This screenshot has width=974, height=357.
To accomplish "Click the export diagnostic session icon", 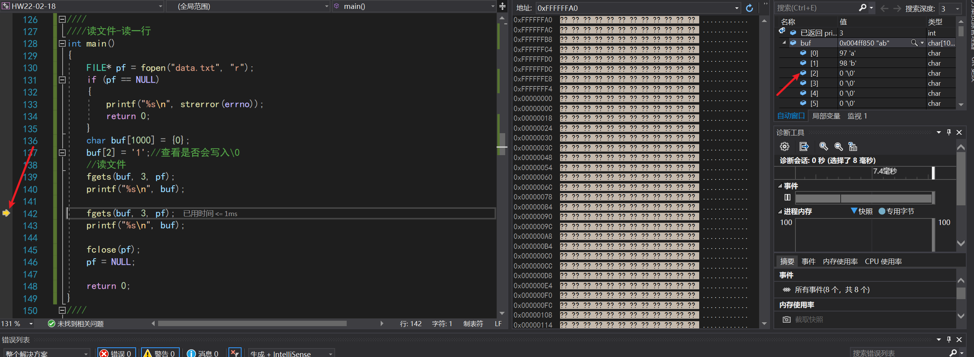I will pos(804,147).
